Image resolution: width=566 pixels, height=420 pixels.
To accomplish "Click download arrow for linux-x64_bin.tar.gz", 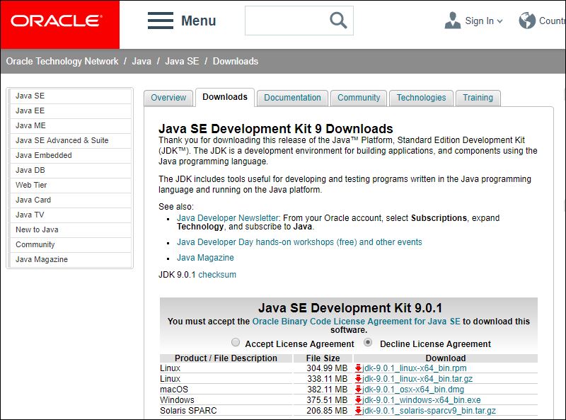I will point(358,379).
